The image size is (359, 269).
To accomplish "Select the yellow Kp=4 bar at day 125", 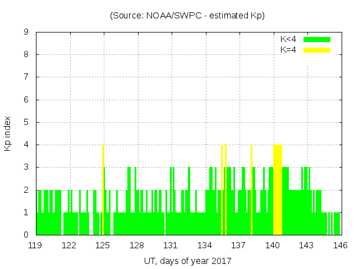I will click(x=103, y=189).
